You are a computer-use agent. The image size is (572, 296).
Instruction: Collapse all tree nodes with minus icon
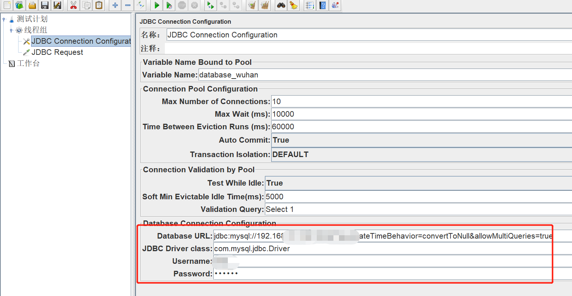coord(128,5)
